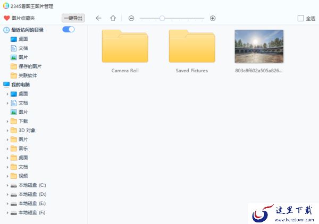Expand the 视频 folder node
Screen dimensions: 319x224
pos(7,176)
